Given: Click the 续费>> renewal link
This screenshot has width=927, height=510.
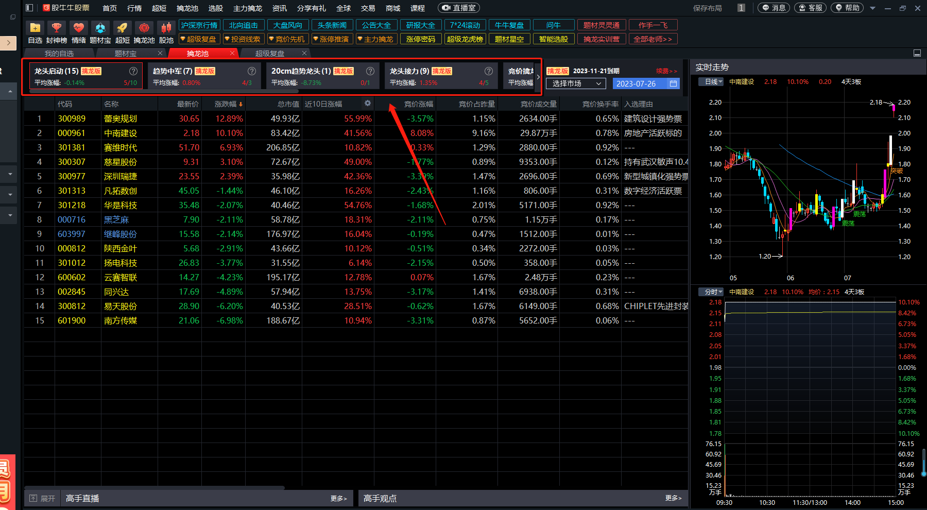Looking at the screenshot, I should 666,71.
